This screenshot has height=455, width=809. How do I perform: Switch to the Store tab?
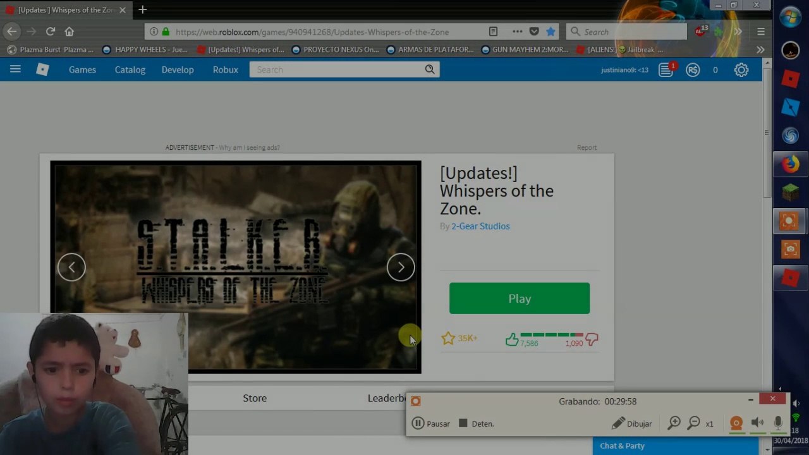255,398
